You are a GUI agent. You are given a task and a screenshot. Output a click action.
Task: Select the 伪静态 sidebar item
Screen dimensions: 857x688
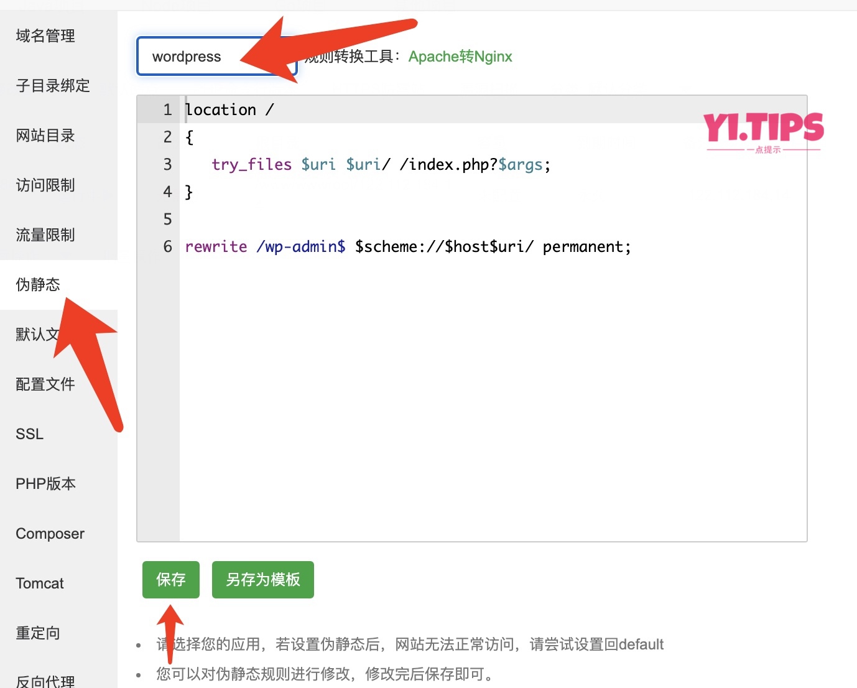point(37,284)
